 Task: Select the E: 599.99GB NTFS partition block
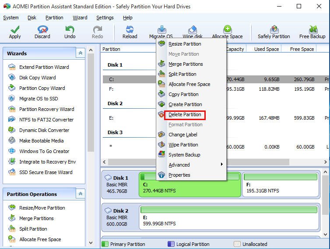229,218
